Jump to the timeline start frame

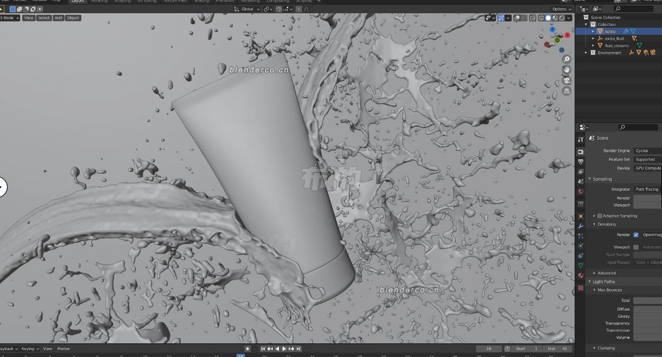tap(263, 349)
